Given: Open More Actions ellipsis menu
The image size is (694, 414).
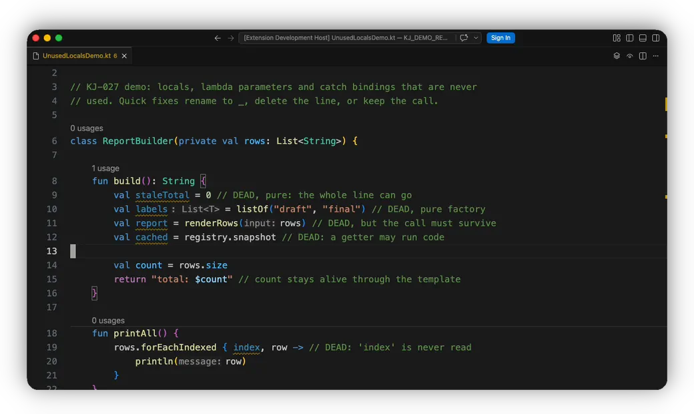Looking at the screenshot, I should pos(655,56).
